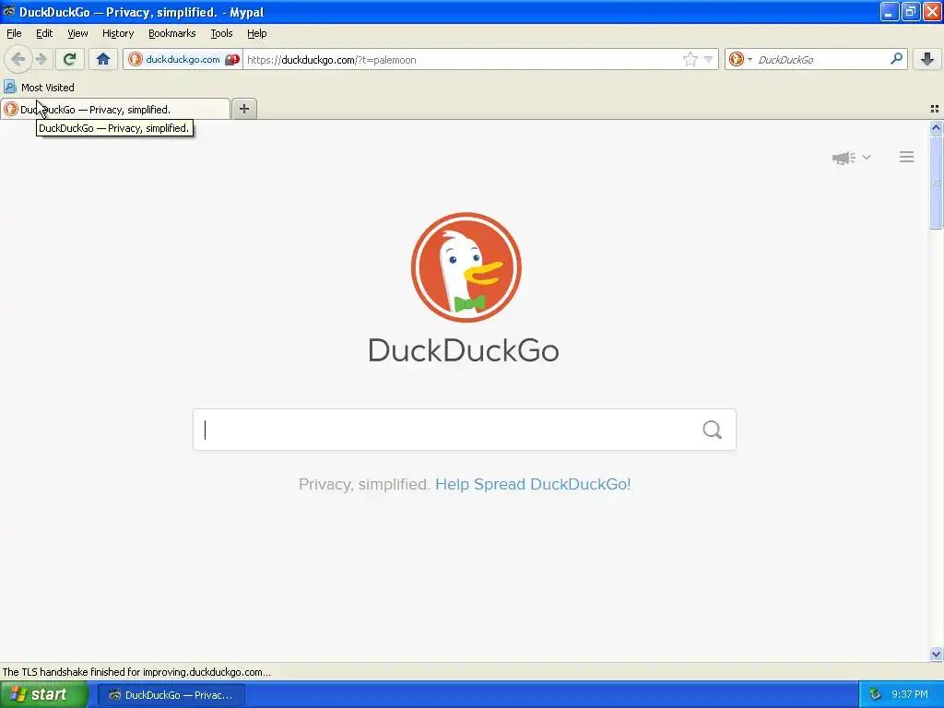Image resolution: width=944 pixels, height=708 pixels.
Task: Click the red identity icon beside duckduckgo.com
Action: click(232, 60)
